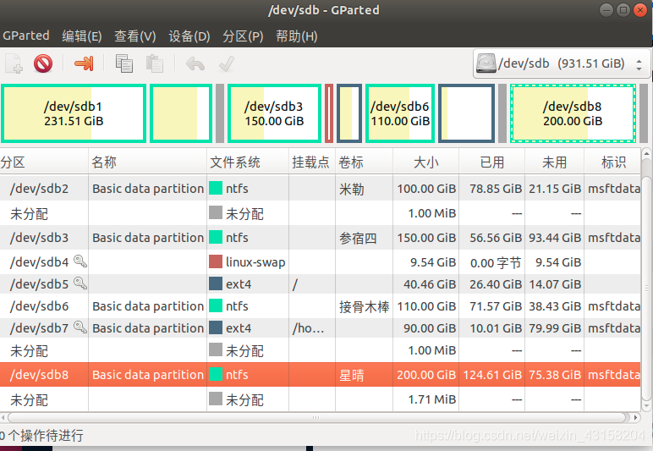Click the ext4 color swatch in /dev/sdb5 row
The height and width of the screenshot is (451, 653).
216,283
